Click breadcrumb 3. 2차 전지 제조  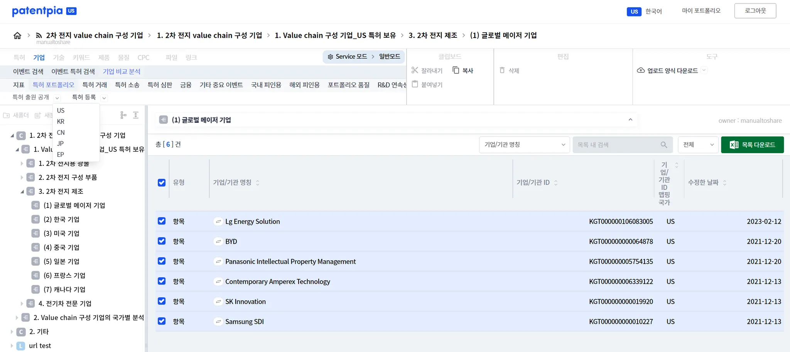point(433,35)
